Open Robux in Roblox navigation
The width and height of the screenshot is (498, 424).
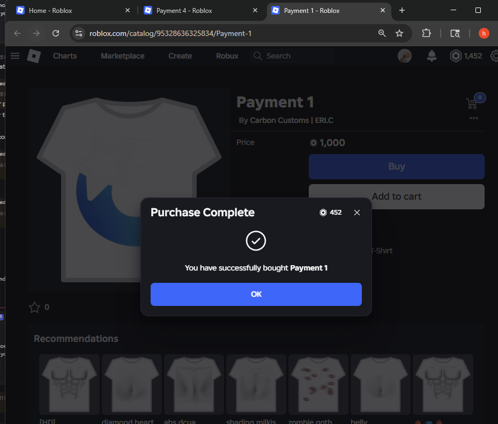pos(227,56)
